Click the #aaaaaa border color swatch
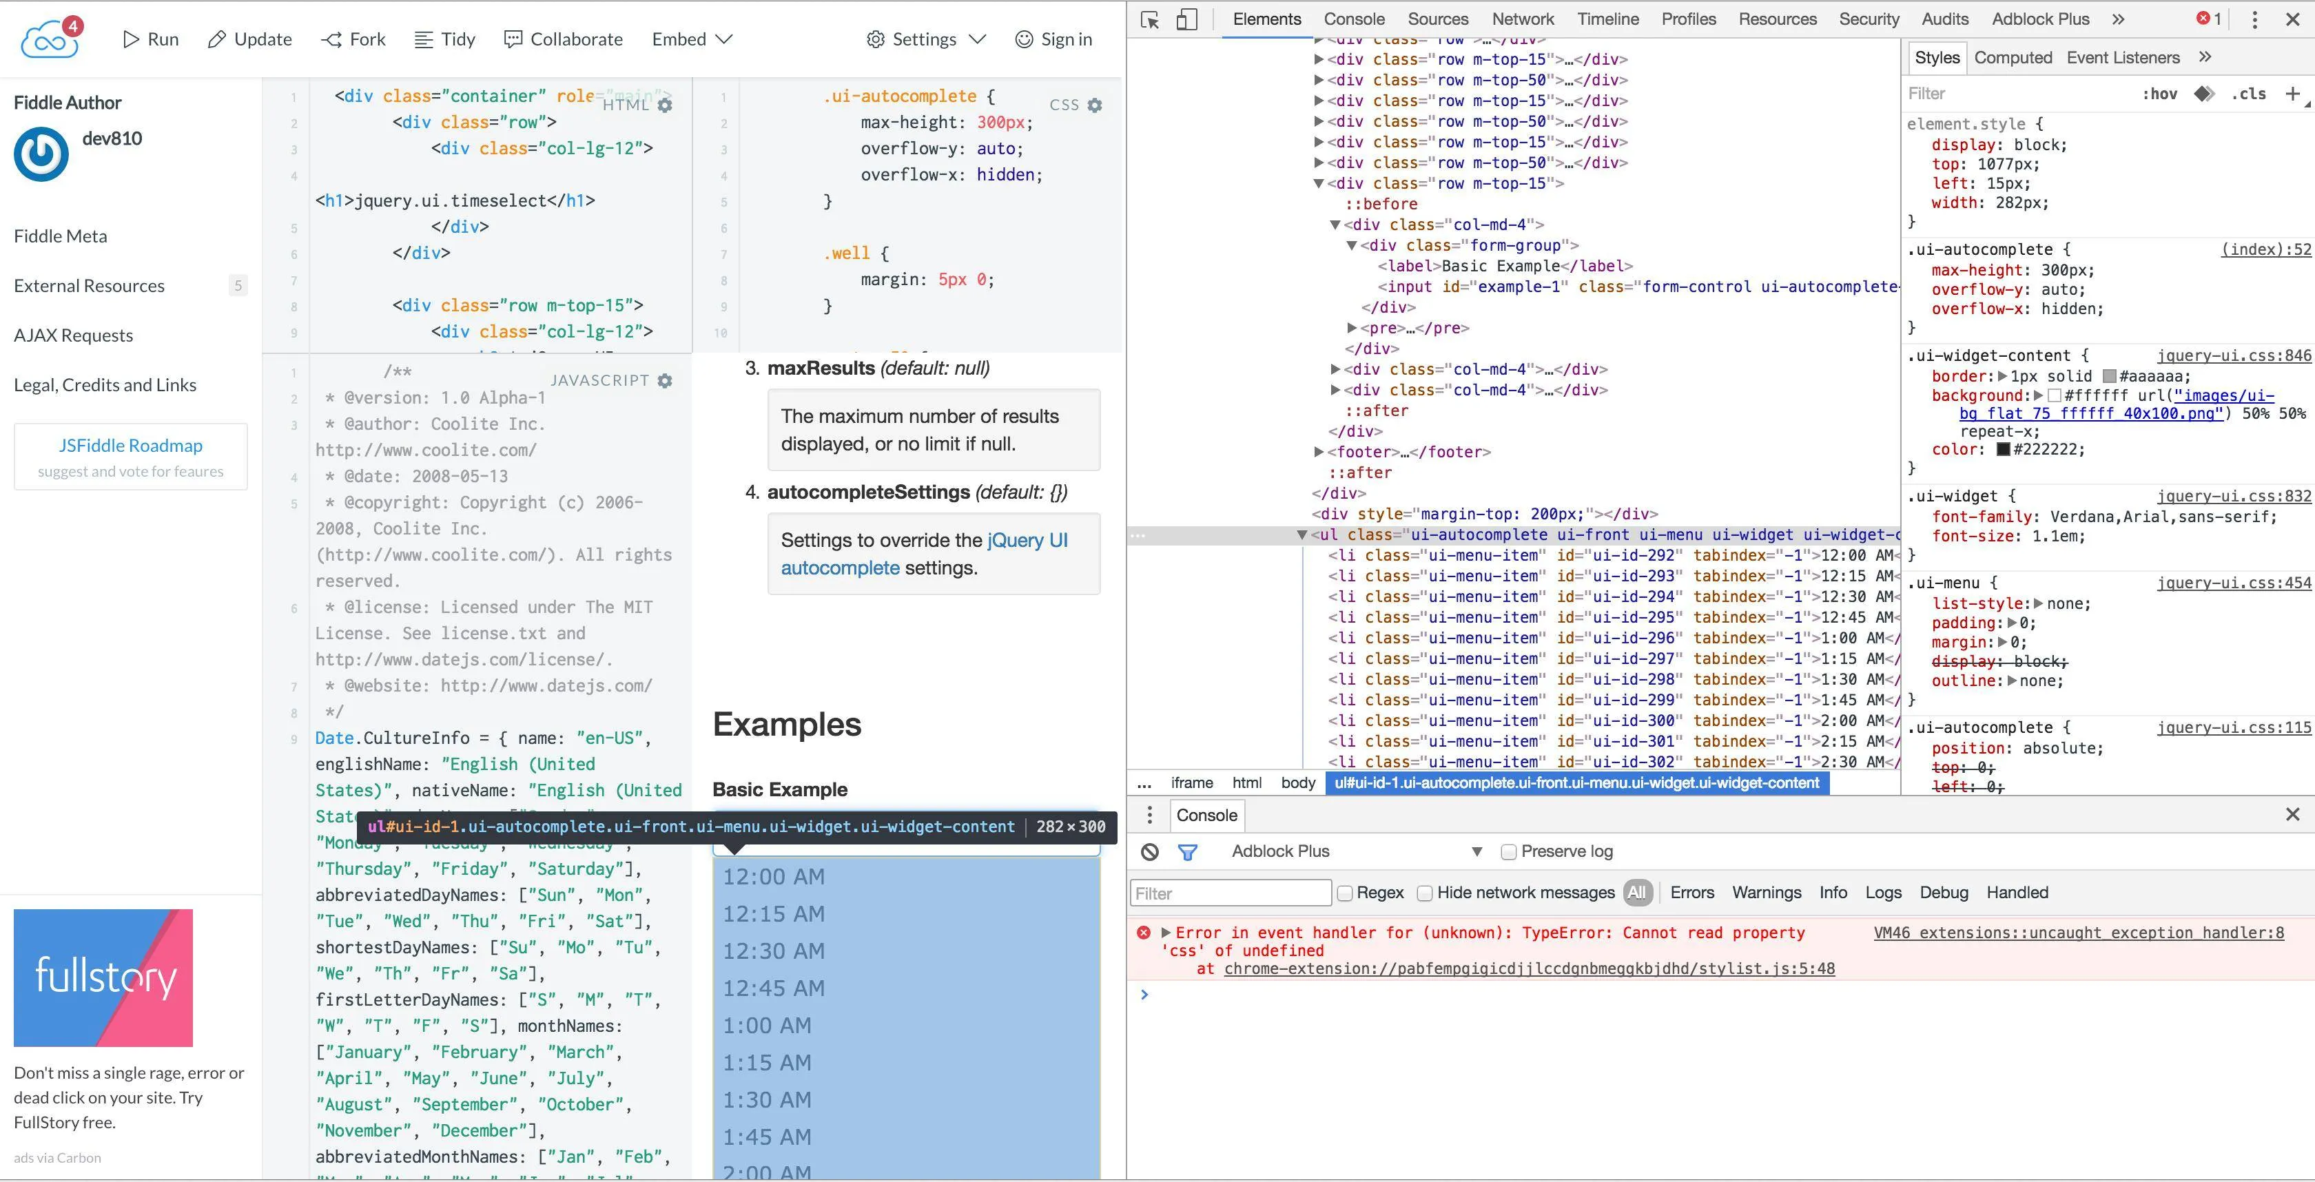 click(x=2109, y=376)
